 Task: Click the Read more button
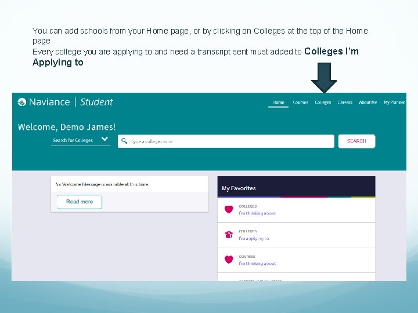coord(80,202)
